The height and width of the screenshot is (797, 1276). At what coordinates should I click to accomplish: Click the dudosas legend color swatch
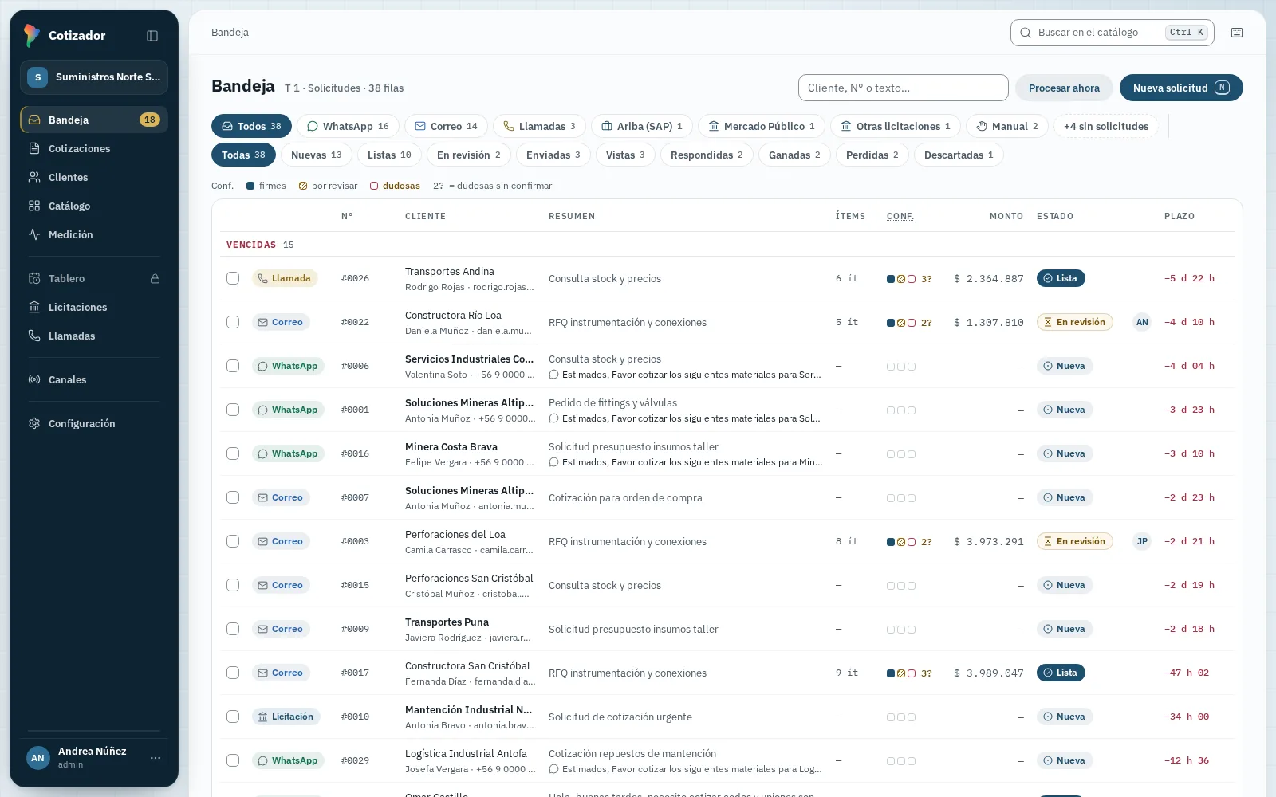(x=374, y=186)
